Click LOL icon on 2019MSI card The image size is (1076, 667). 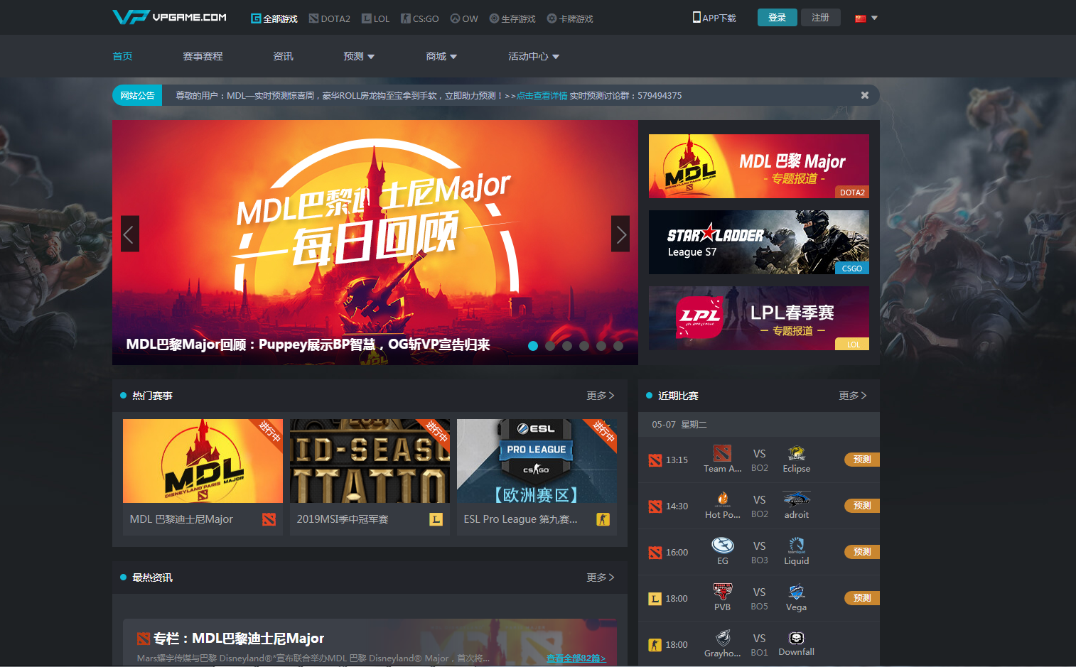coord(436,519)
